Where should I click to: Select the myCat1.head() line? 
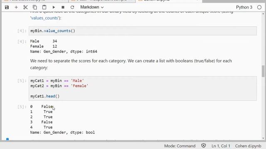pyautogui.click(x=45, y=96)
